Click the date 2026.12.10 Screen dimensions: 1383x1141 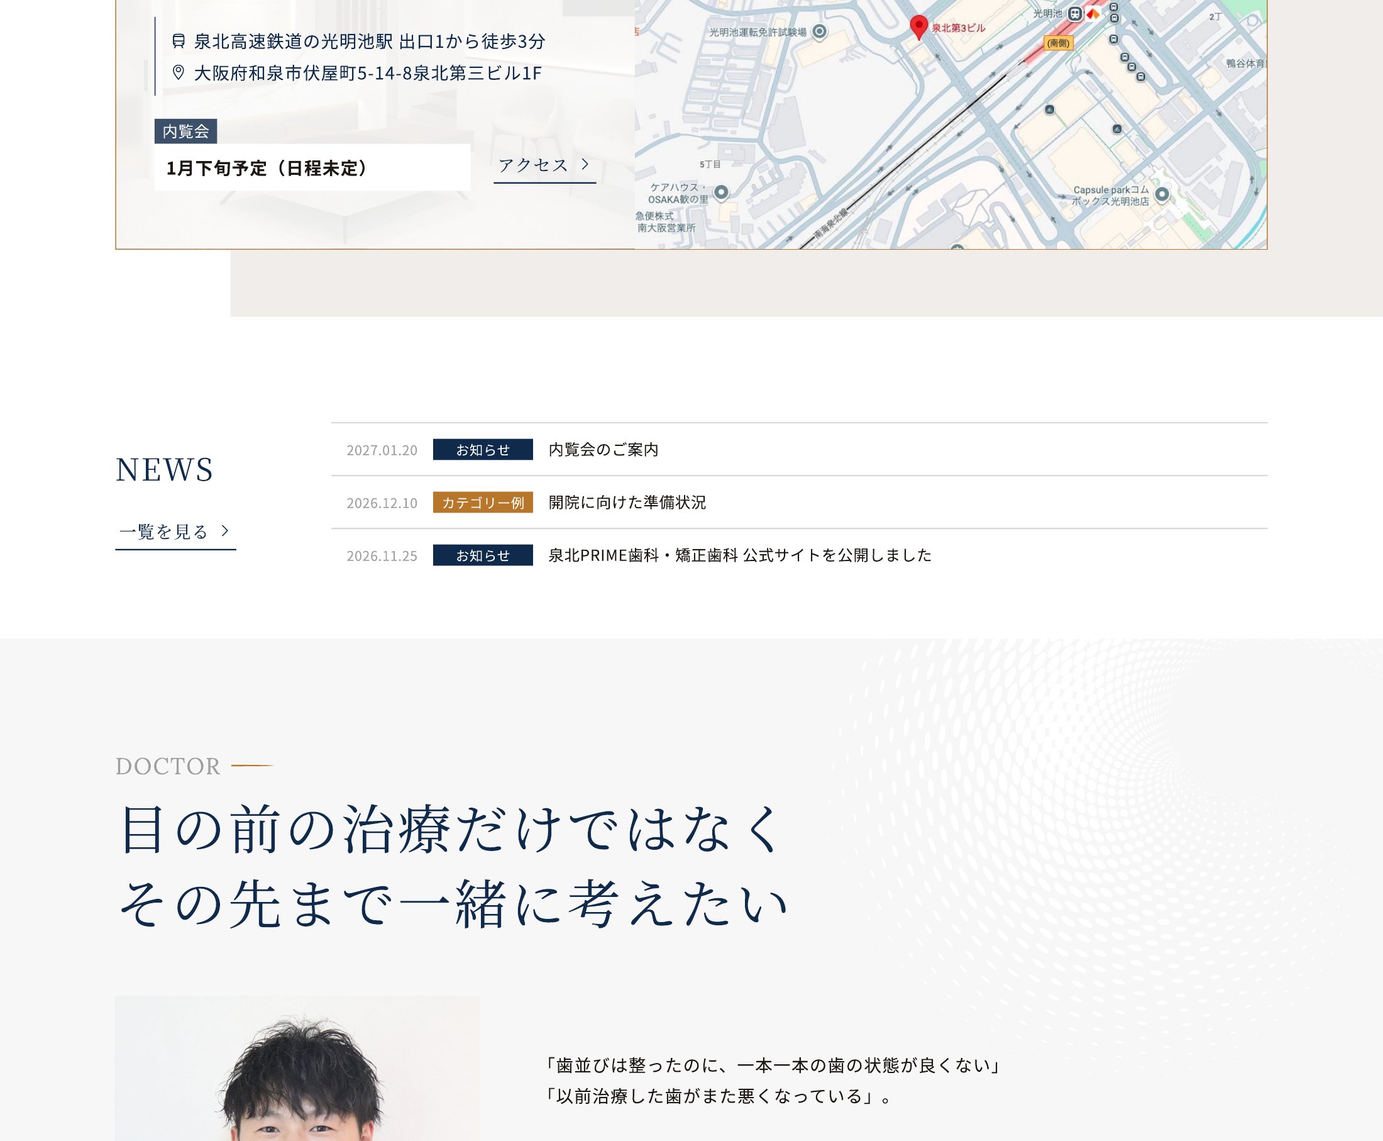(x=382, y=503)
